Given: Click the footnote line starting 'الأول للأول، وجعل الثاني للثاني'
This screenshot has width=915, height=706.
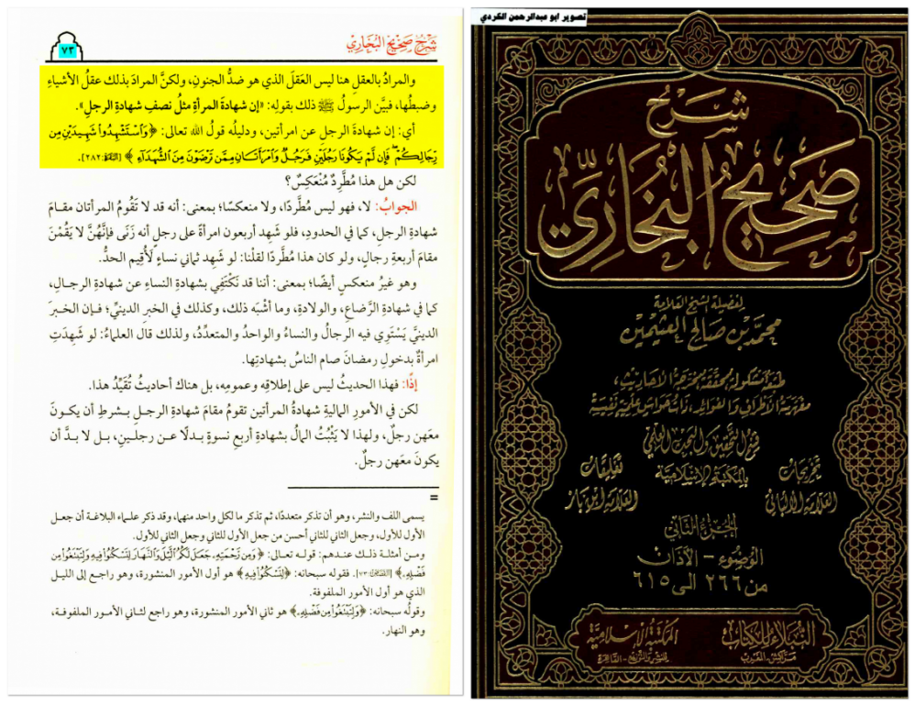Looking at the screenshot, I should click(280, 535).
